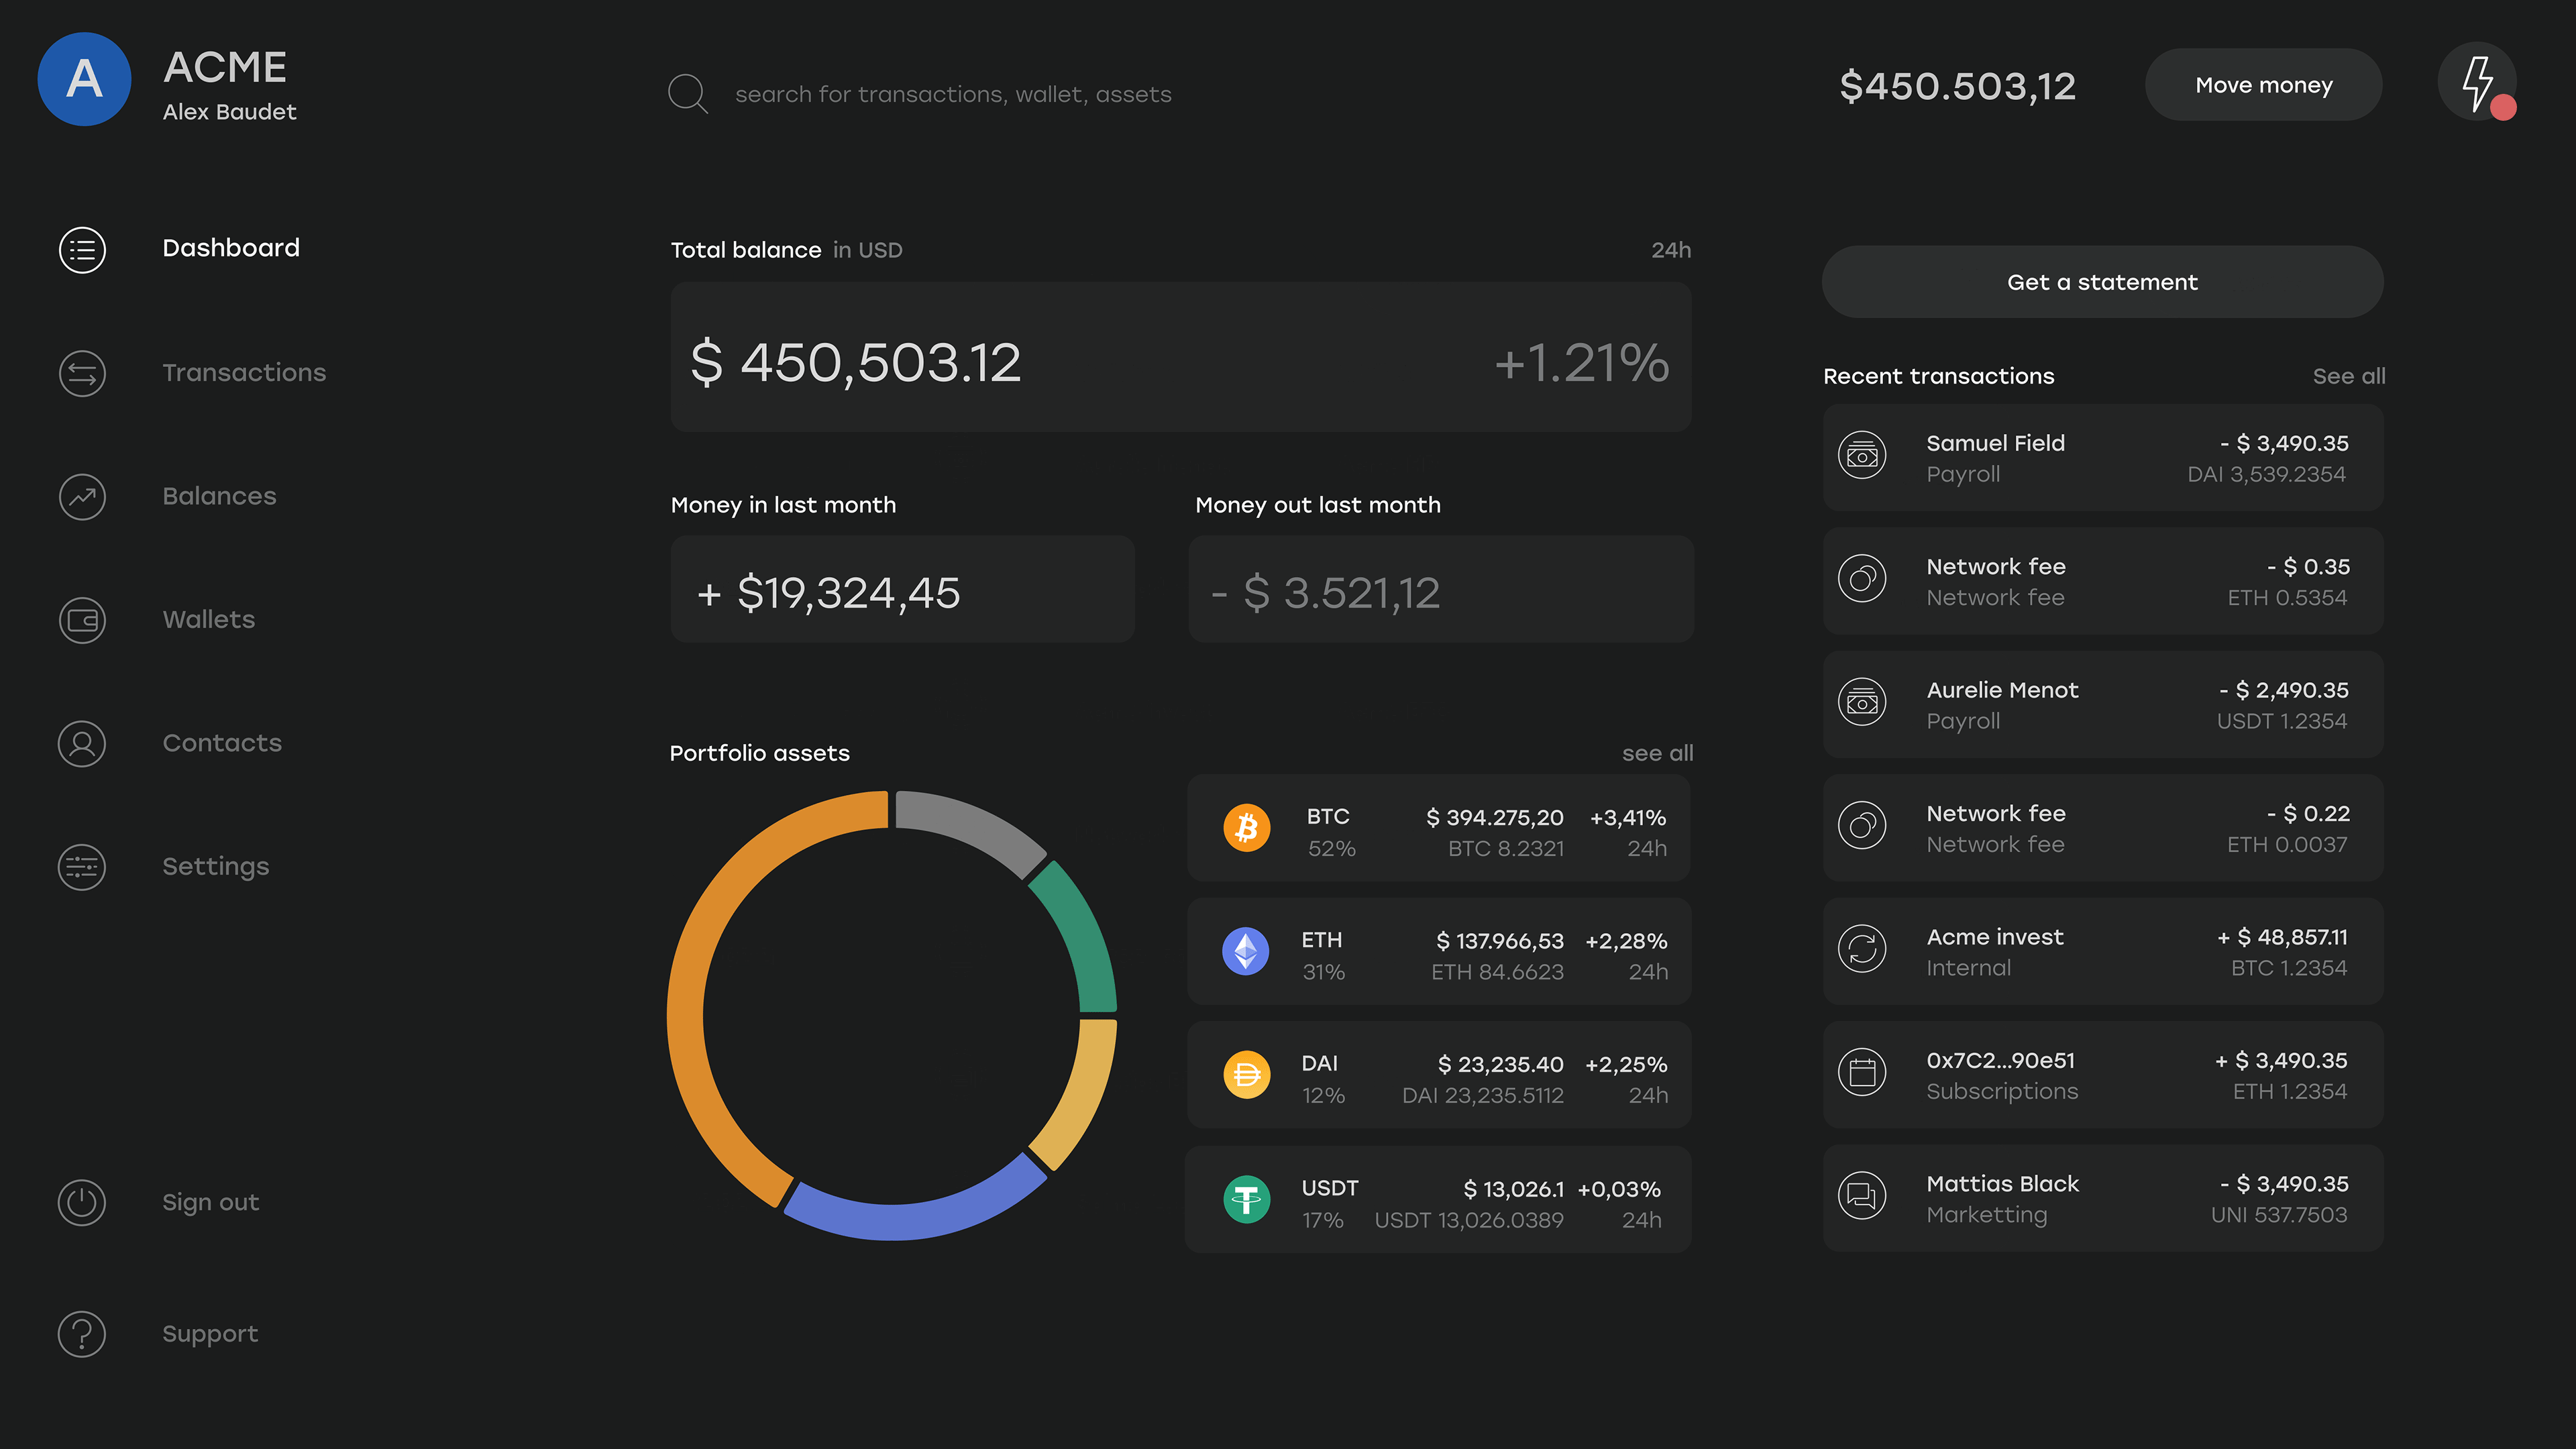Screen dimensions: 2576x1449
Task: Click the lightning bolt notifications icon
Action: [x=2476, y=83]
